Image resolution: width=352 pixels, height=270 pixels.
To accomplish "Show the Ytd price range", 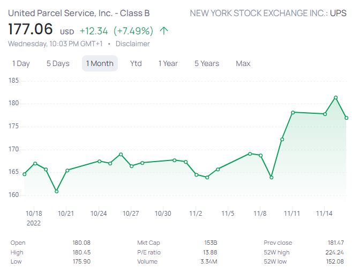I will (136, 63).
